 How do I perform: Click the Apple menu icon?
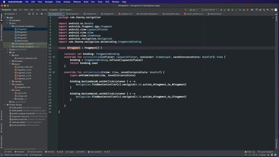4,2
